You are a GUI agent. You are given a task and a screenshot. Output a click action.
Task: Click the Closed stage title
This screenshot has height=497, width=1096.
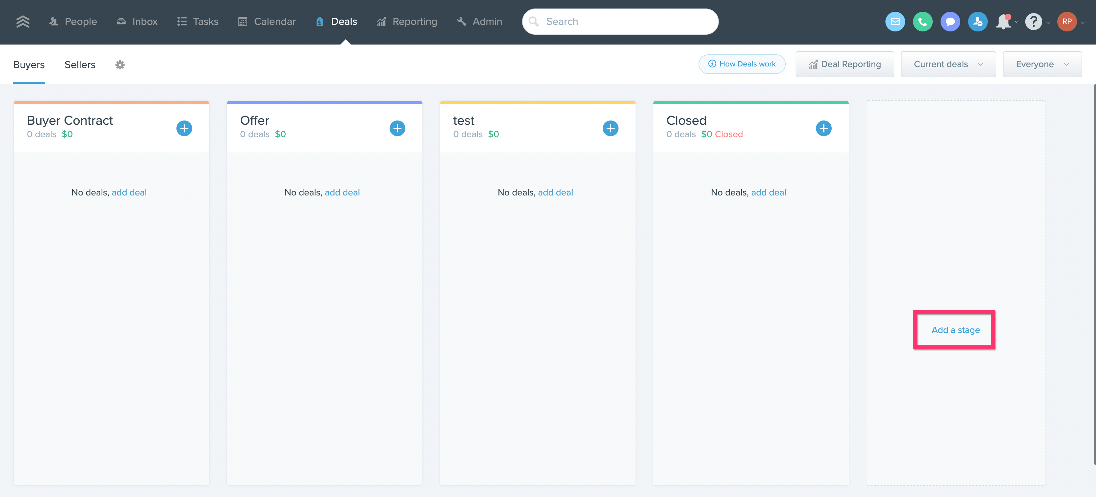coord(686,120)
